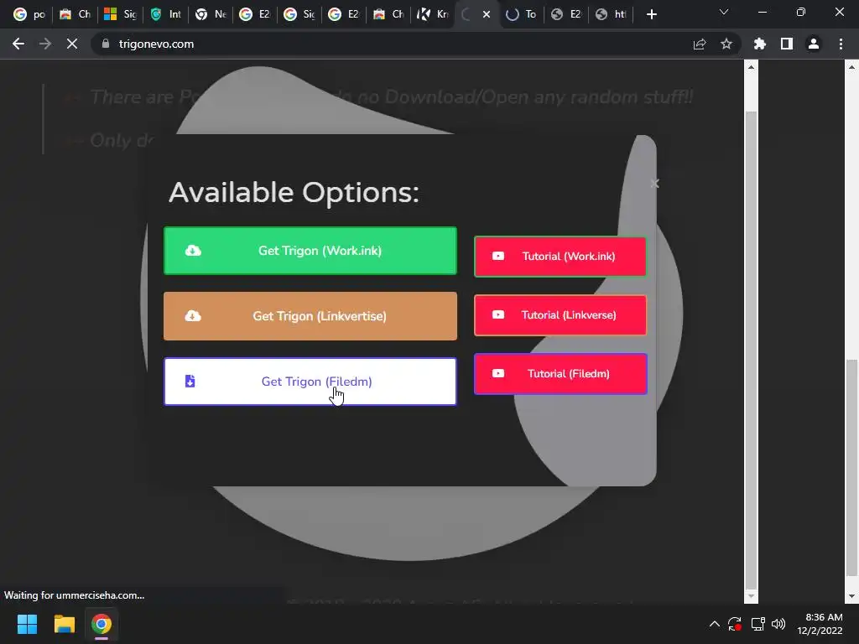This screenshot has width=859, height=644.
Task: Open Tutorial (Filedm) video button
Action: (x=560, y=373)
